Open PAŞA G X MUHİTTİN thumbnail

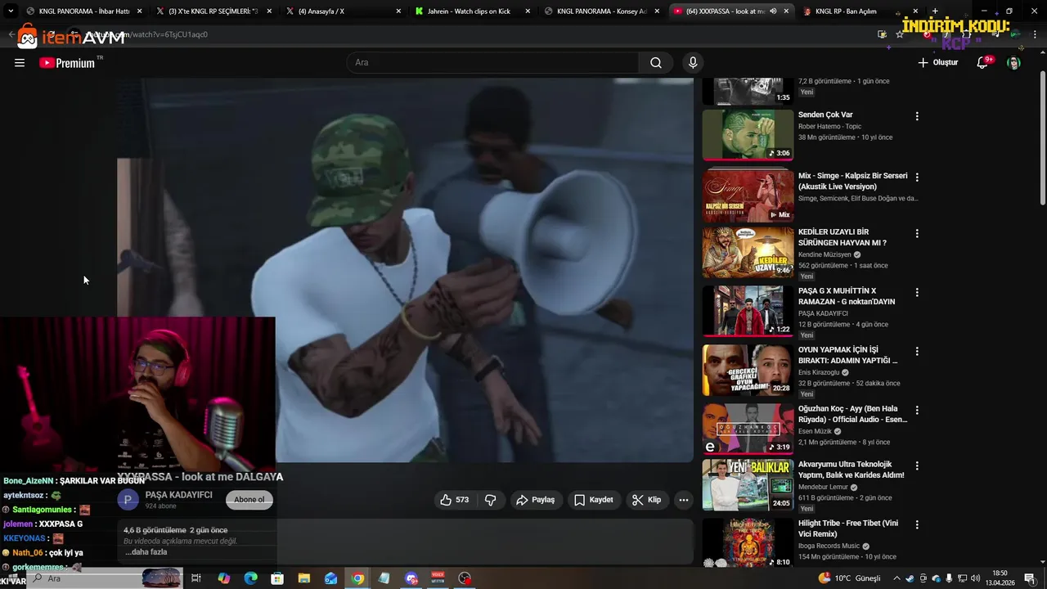(748, 311)
